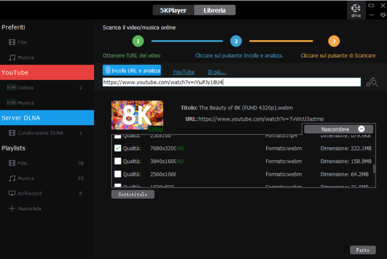Screen dimensions: 387x259
Task: Click the analyze link magnifier icon
Action: 372,82
